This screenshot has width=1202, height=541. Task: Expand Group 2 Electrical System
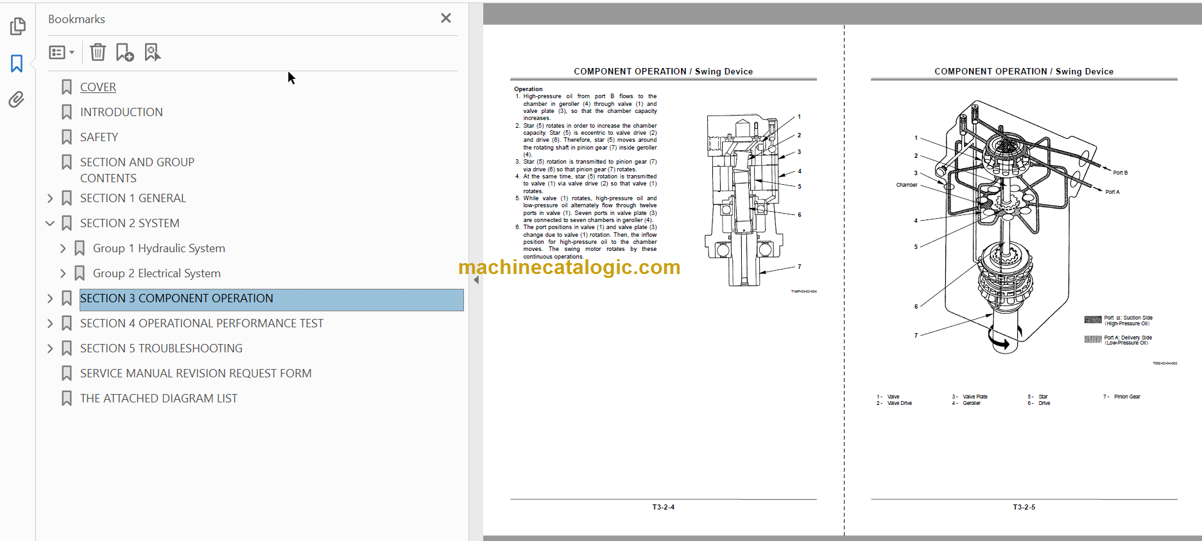click(x=63, y=273)
